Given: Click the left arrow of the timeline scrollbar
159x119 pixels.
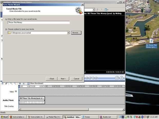Looking at the screenshot, I should (20, 109).
